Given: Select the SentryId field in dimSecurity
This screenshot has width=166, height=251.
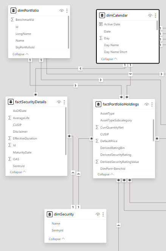Looking at the screenshot, I should click(57, 230).
